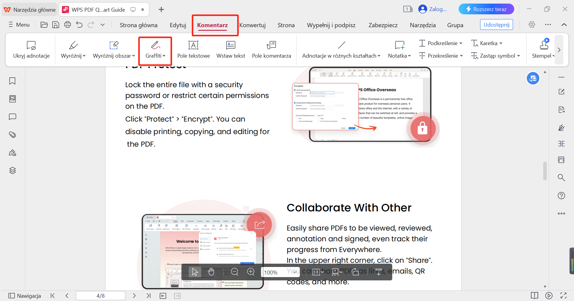Click the zoom in magnifier
This screenshot has height=301, width=574.
click(x=251, y=272)
